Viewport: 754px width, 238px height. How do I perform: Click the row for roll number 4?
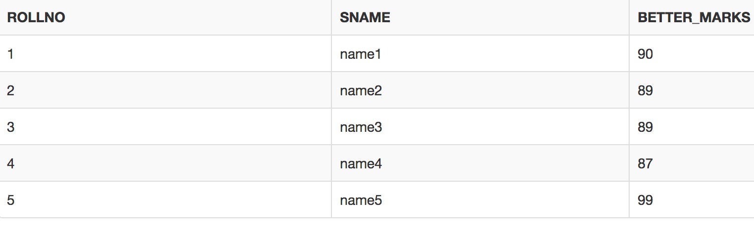coord(377,163)
